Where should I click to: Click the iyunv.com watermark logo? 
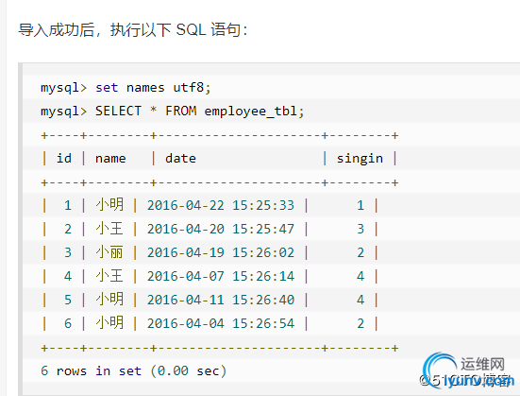point(467,372)
